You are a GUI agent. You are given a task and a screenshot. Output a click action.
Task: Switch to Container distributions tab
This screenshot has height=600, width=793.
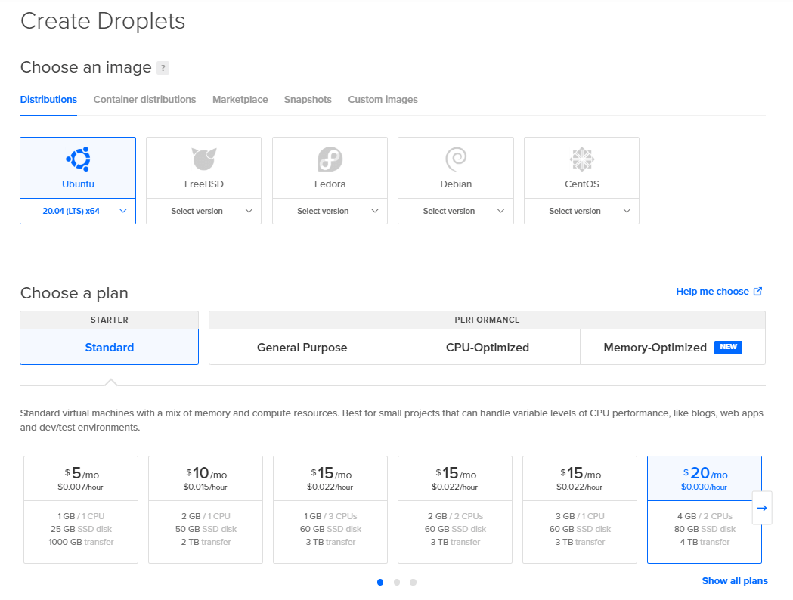click(144, 100)
